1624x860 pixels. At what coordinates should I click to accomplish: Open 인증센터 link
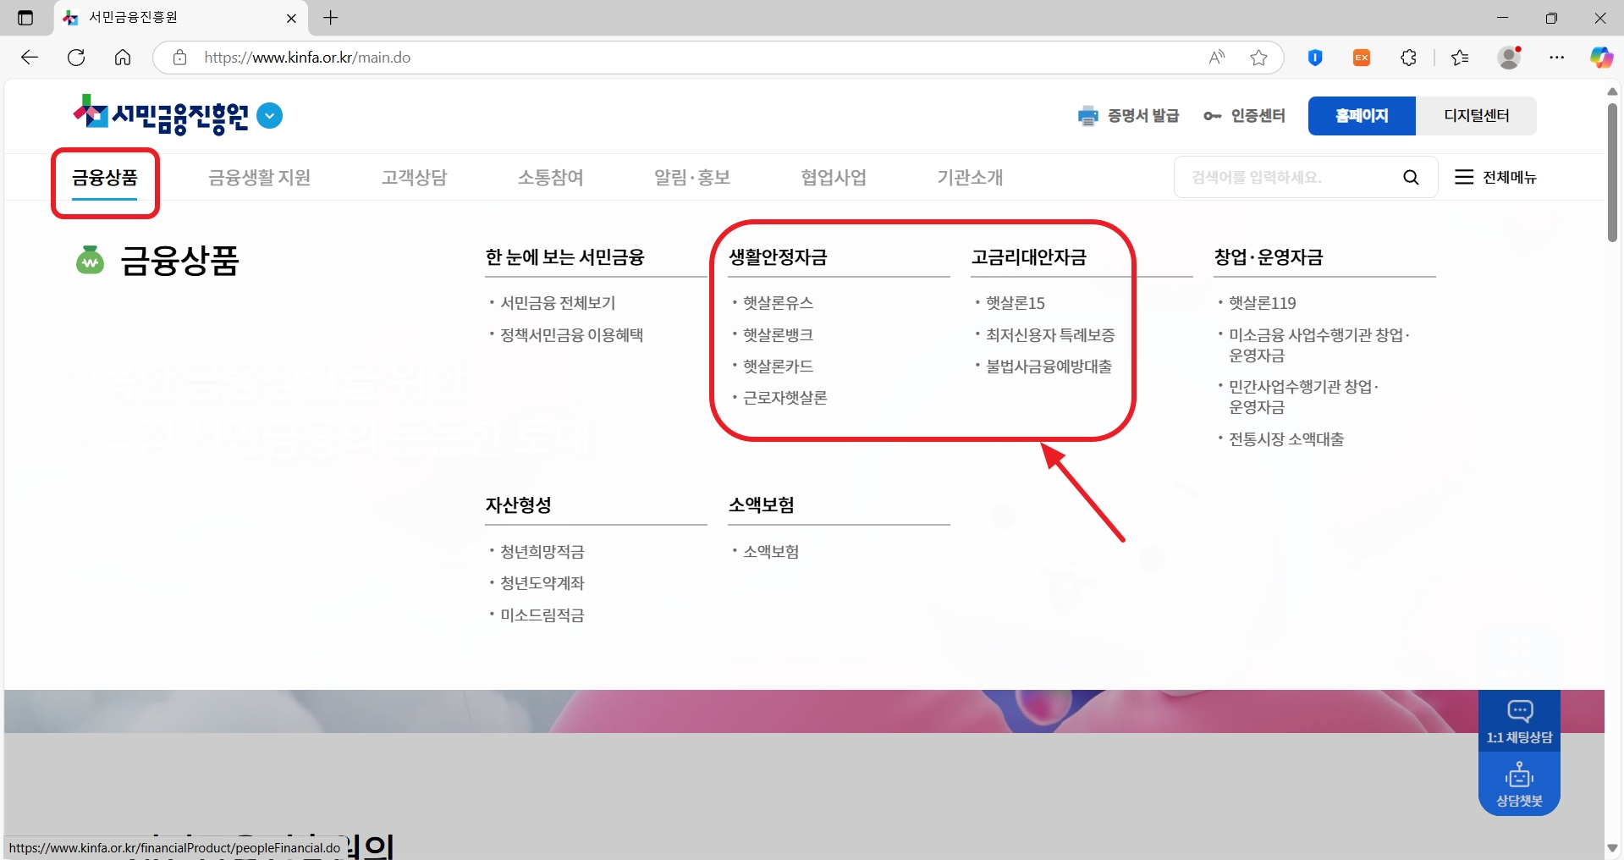[x=1244, y=116]
